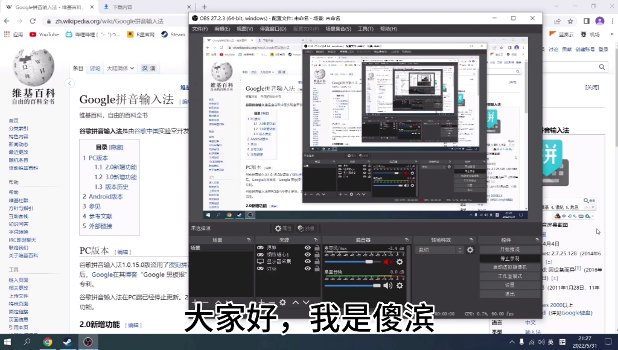Open audio settings gear for 麦克风/Aux

(398, 262)
